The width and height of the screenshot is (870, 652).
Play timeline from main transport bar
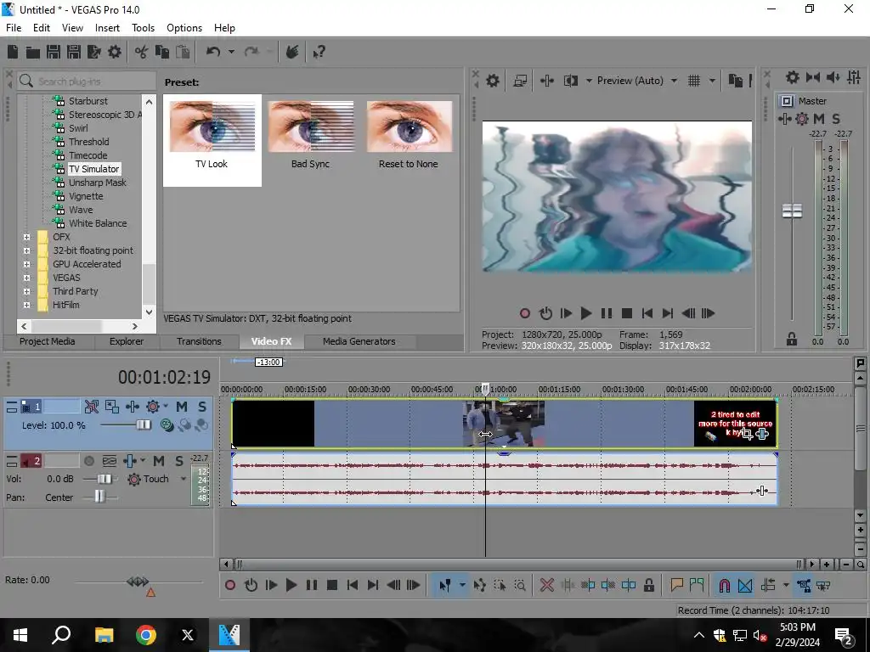click(x=291, y=585)
